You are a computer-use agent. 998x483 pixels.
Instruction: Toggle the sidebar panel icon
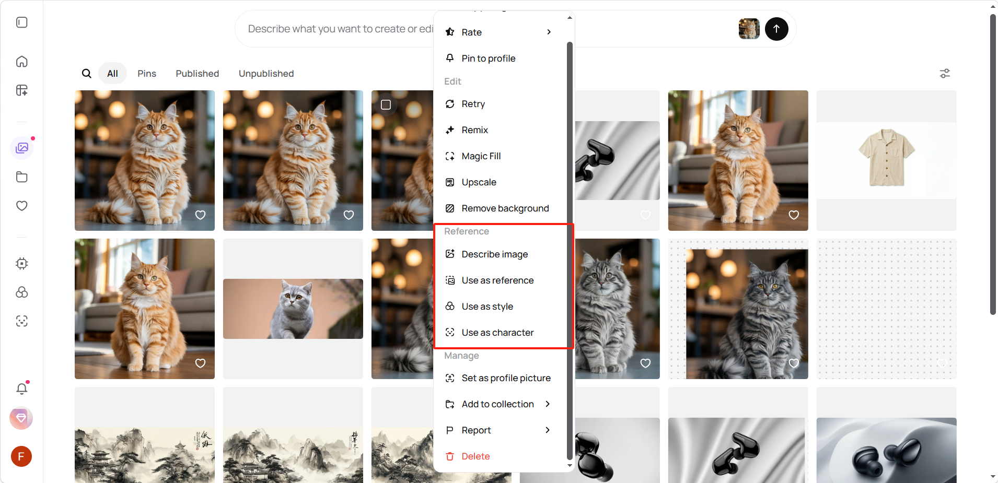(x=22, y=22)
